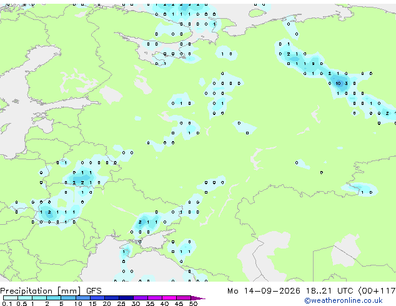This screenshot has width=396, height=306.
Task: Click the dark blue 20-25 legend swatch
Action: tap(112, 298)
